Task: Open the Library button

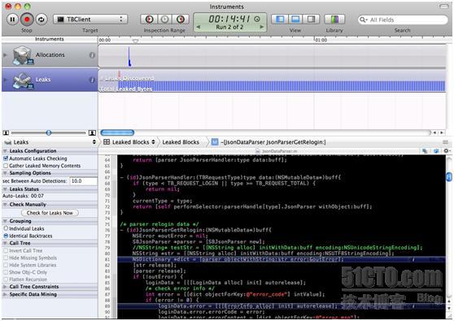Action: click(x=334, y=20)
